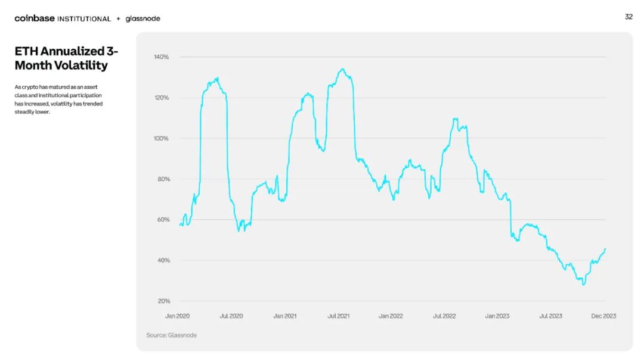Click the 100% y-axis label
The image size is (644, 362).
tap(161, 139)
